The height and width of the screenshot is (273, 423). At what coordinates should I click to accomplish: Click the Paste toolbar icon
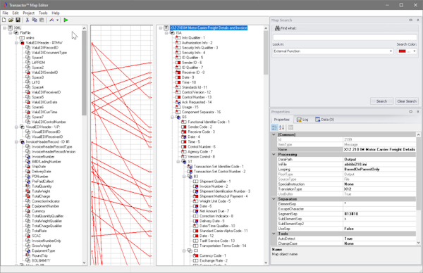(x=42, y=20)
